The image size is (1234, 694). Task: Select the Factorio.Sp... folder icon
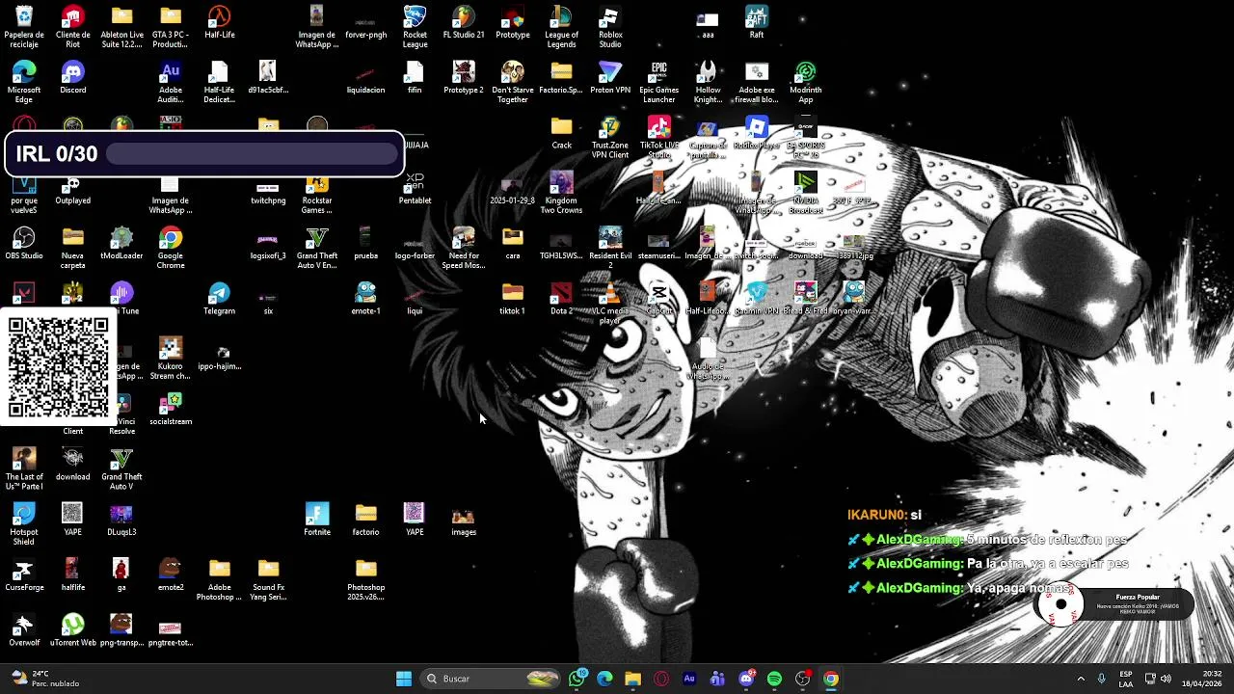561,78
